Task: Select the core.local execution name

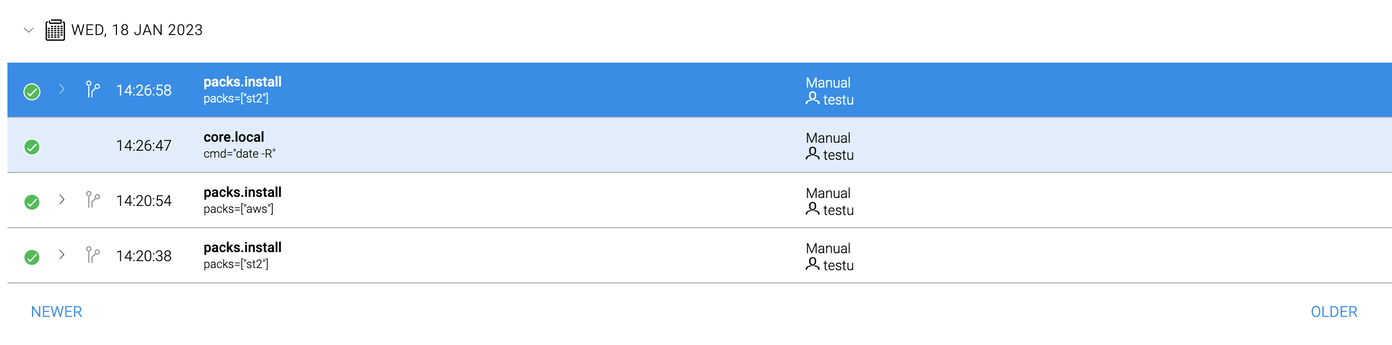Action: point(233,137)
